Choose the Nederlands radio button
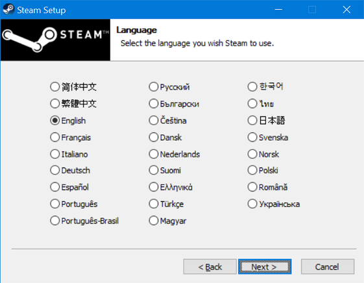The width and height of the screenshot is (364, 283). [175, 154]
